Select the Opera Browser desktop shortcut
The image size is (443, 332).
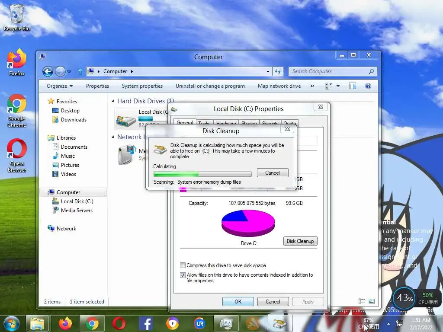pyautogui.click(x=17, y=155)
